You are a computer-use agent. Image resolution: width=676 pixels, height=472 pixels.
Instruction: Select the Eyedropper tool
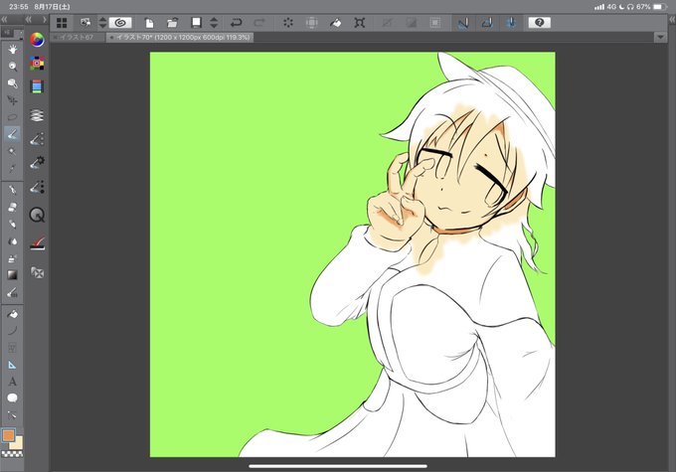13,168
